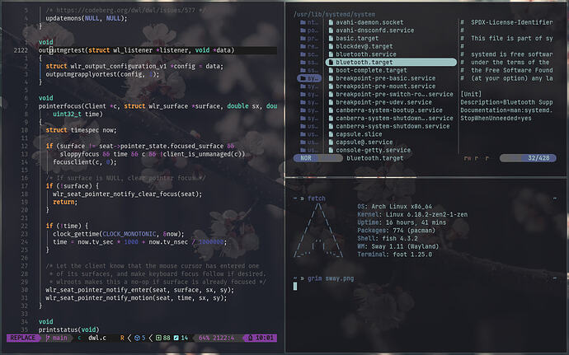Click the git branch icon beside main

coord(48,338)
